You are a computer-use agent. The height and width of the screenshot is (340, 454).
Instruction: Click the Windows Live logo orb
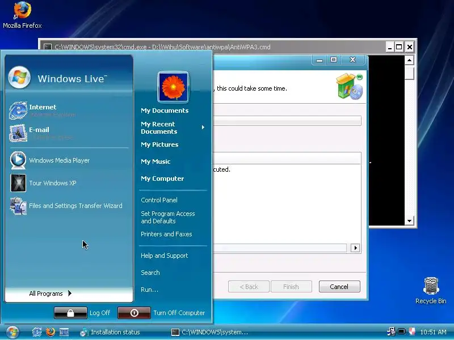(x=19, y=78)
